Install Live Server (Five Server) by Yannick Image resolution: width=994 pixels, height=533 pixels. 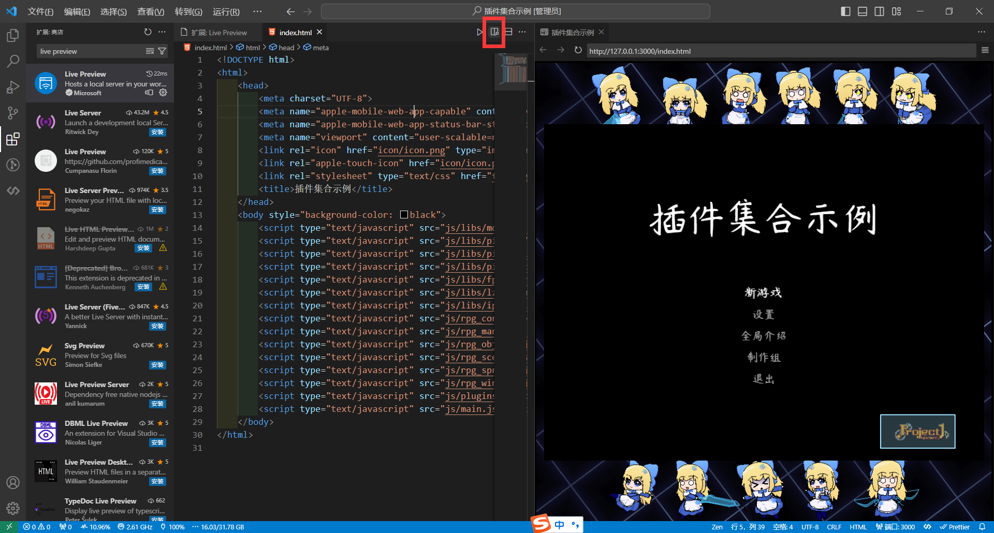pos(157,326)
